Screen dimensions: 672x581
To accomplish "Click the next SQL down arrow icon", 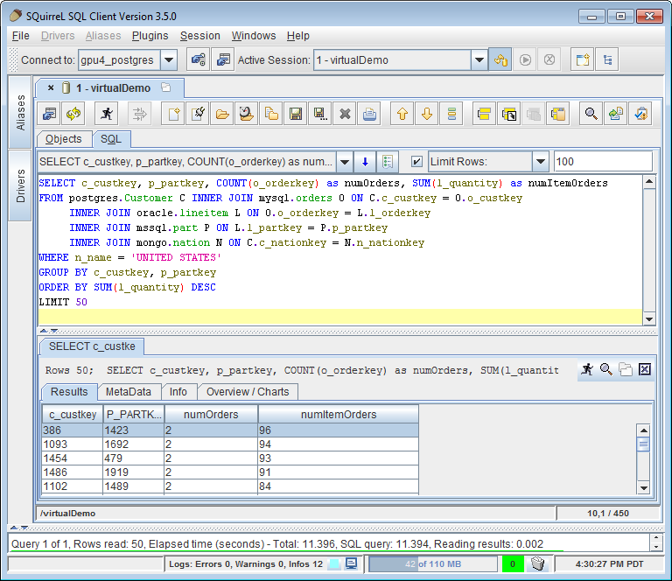I will coord(427,114).
